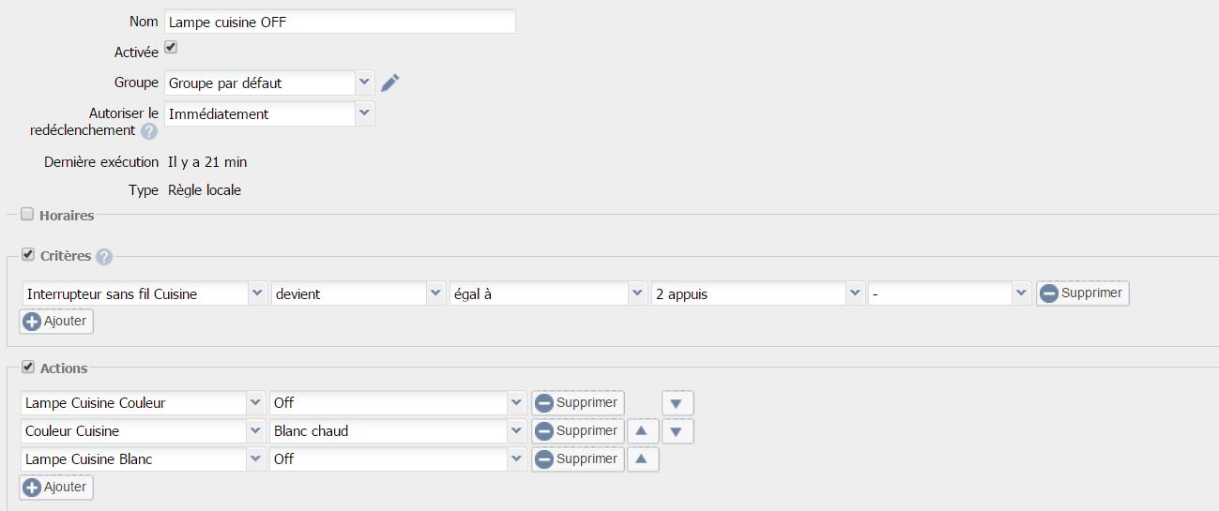Open the 2 appuis value dropdown
The width and height of the screenshot is (1219, 511).
pyautogui.click(x=757, y=293)
